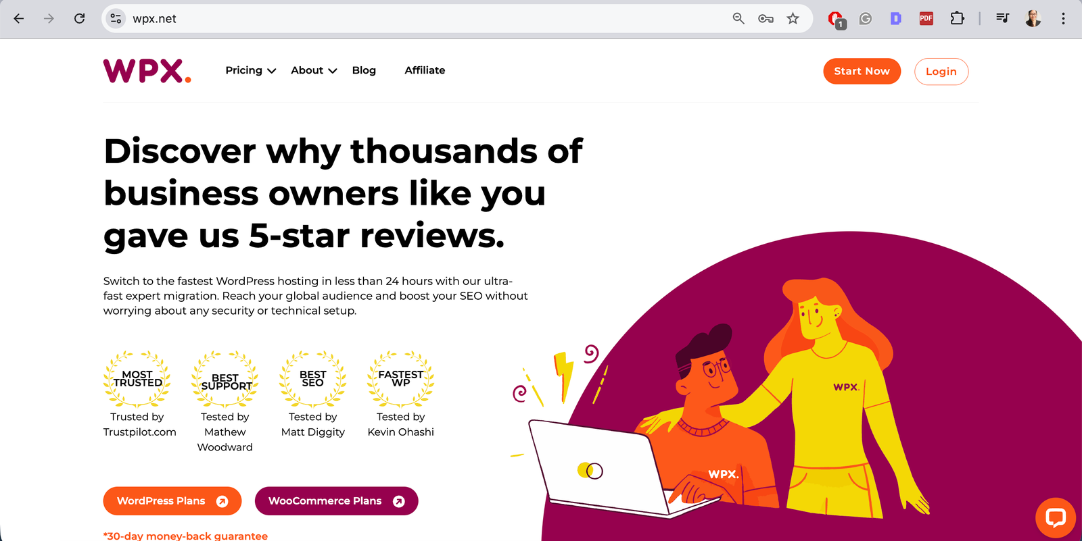Open Chrome's three-dot menu

(x=1063, y=18)
